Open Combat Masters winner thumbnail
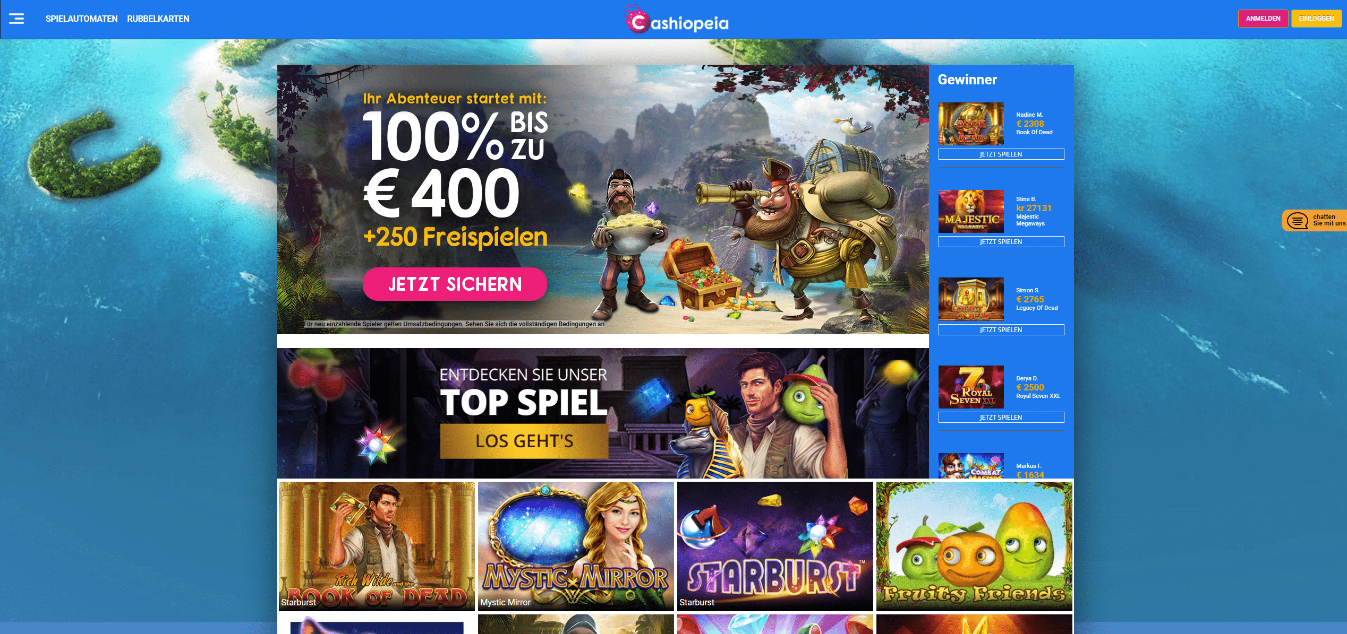Screen dimensions: 1347x634 [971, 466]
